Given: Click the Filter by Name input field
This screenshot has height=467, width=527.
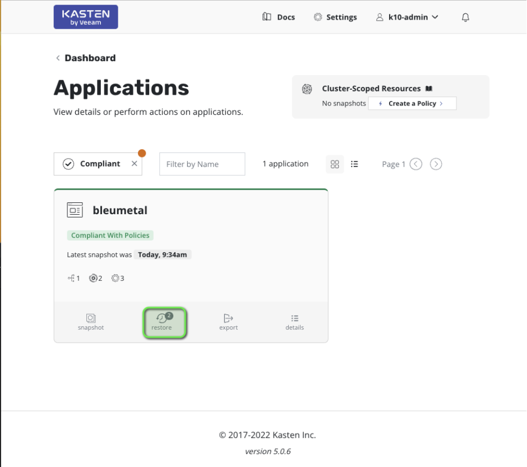Looking at the screenshot, I should (202, 164).
